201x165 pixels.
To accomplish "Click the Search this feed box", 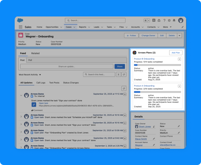I will coord(99,74).
